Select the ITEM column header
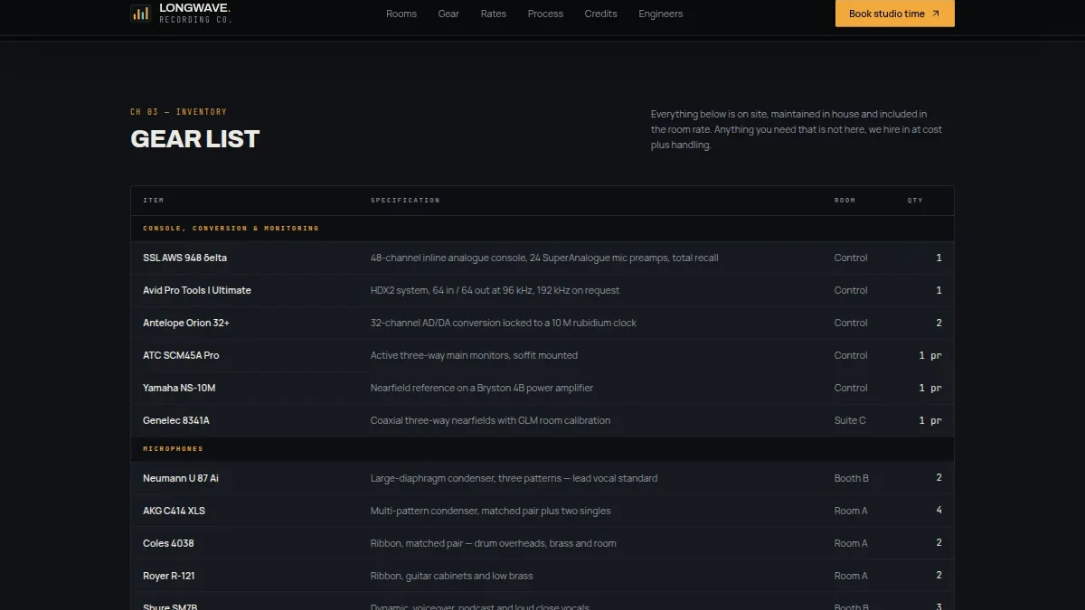Viewport: 1085px width, 610px height. click(x=154, y=201)
